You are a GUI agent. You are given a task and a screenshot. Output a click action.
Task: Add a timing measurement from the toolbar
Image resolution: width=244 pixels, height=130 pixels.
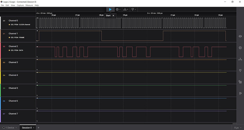pos(126,10)
